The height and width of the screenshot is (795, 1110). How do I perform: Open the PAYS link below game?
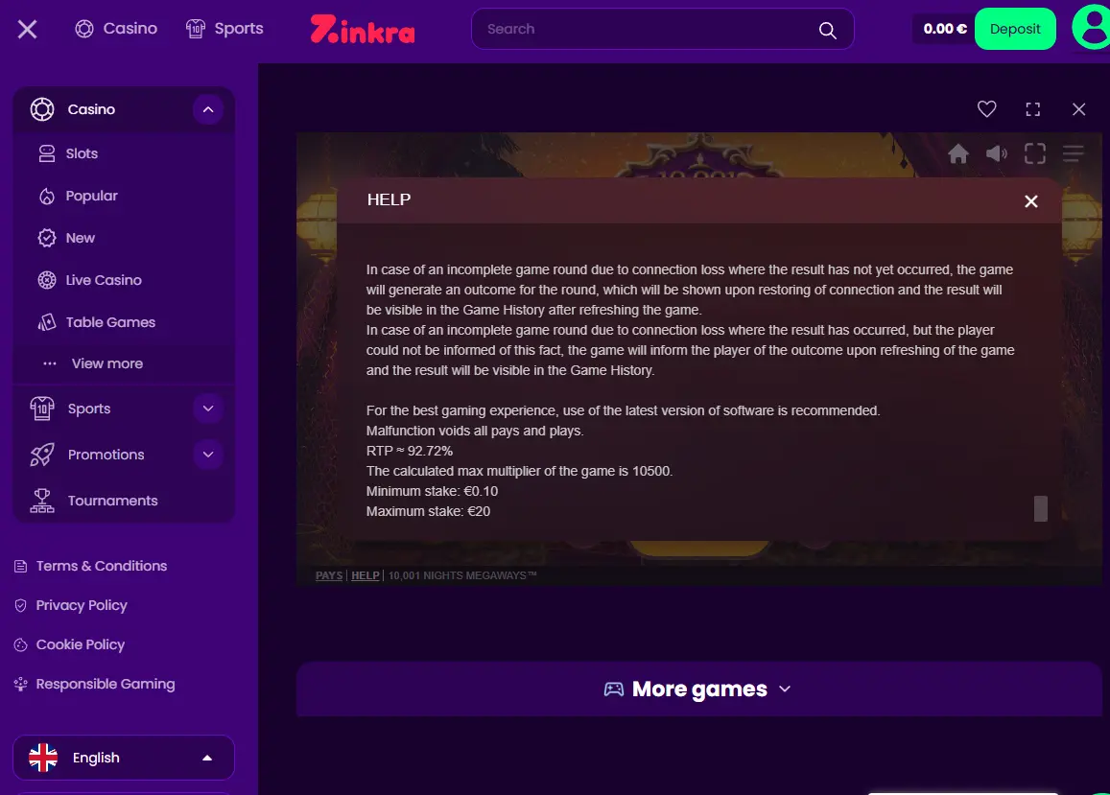pyautogui.click(x=328, y=575)
